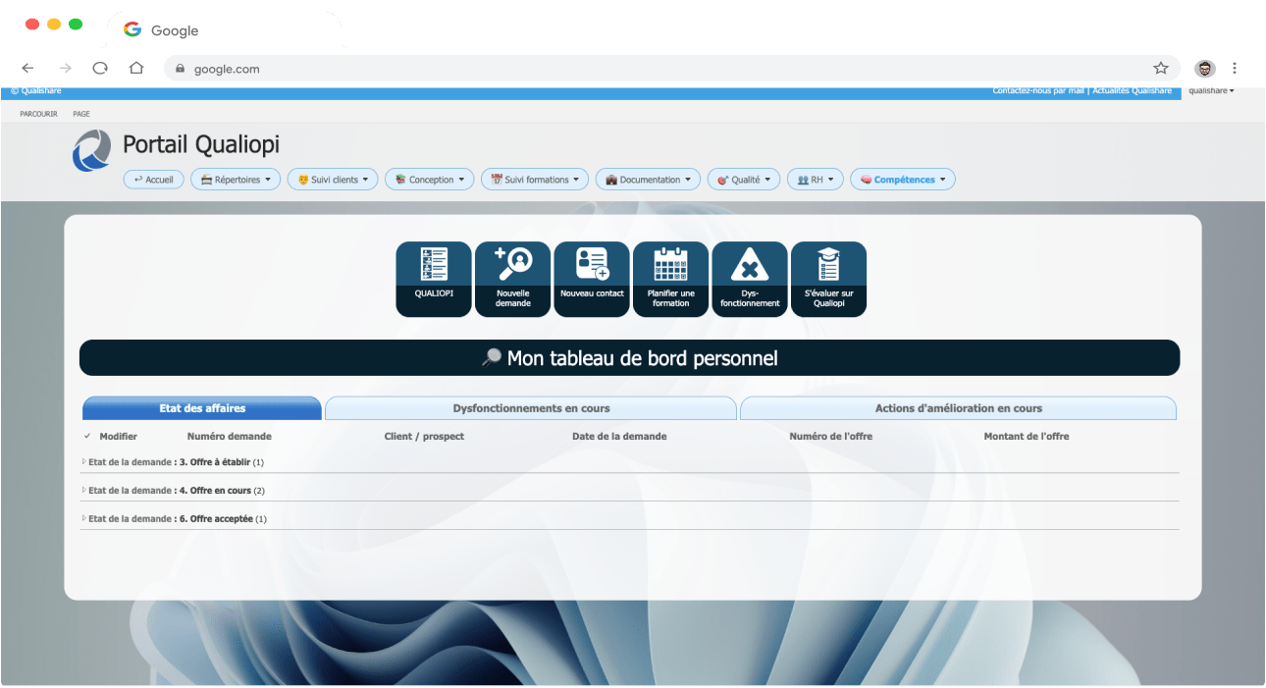The width and height of the screenshot is (1266, 688).
Task: Open the Répertoires dropdown
Action: coord(235,179)
